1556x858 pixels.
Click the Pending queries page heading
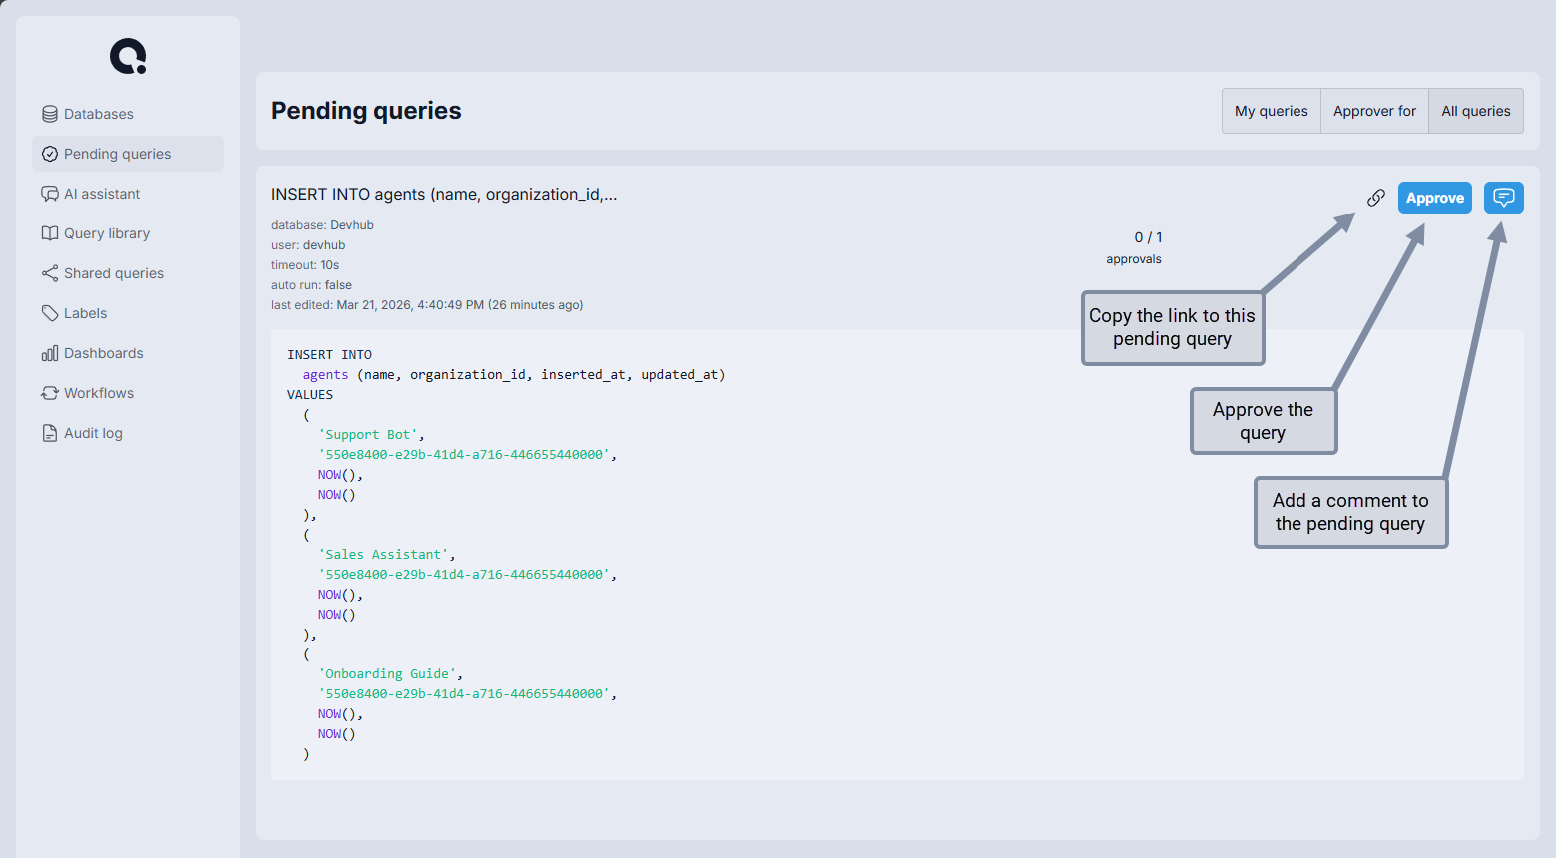[366, 110]
